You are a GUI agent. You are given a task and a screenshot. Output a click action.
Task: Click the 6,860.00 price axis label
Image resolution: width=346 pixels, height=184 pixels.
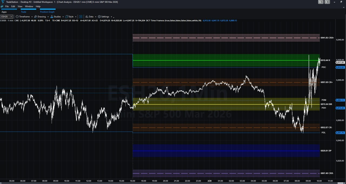click(340, 120)
